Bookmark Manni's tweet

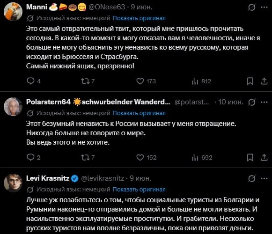click(250, 81)
